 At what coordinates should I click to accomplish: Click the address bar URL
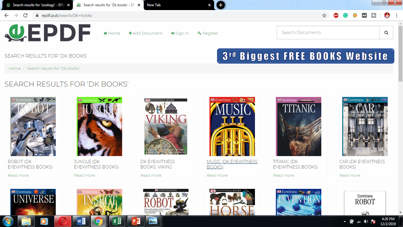coord(67,15)
